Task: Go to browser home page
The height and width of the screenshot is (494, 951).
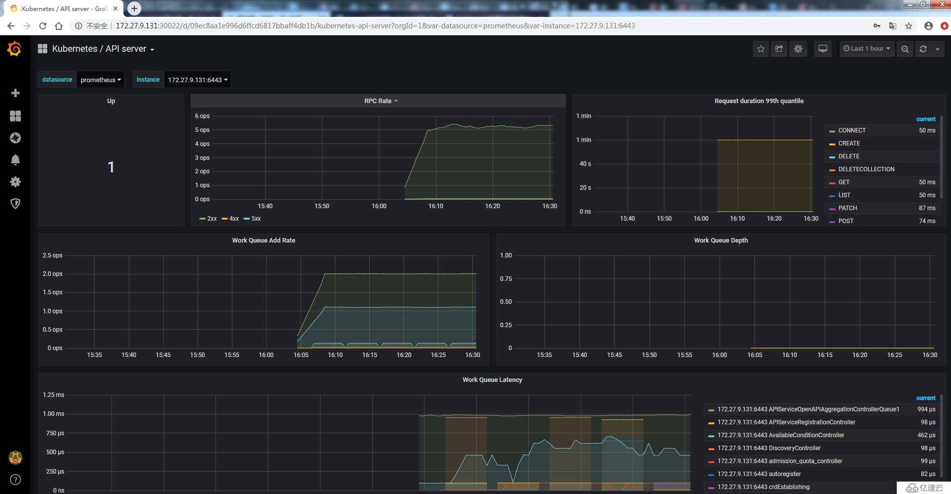Action: 59,26
